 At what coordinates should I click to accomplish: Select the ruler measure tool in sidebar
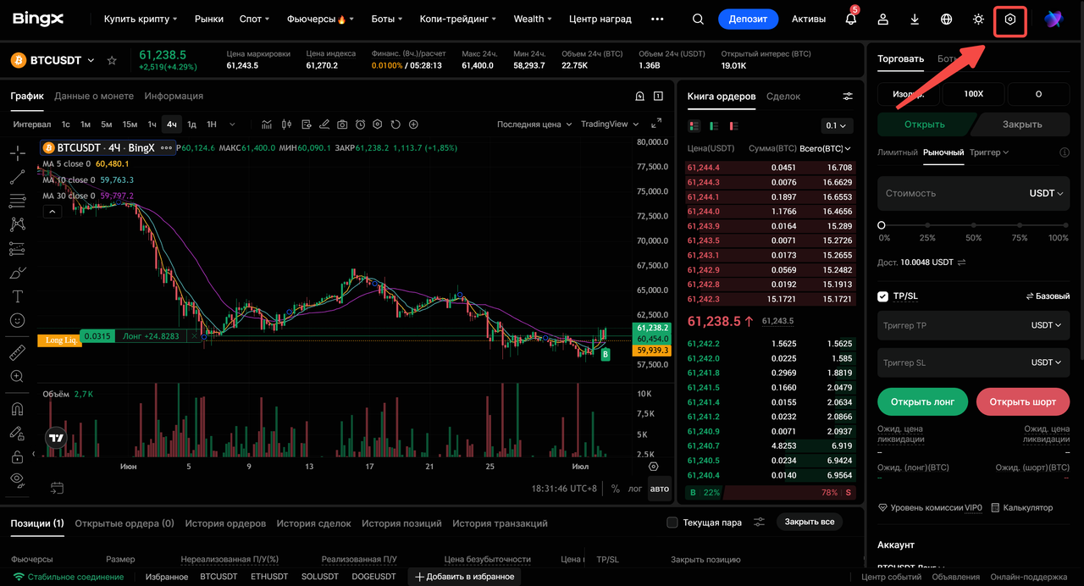tap(17, 352)
